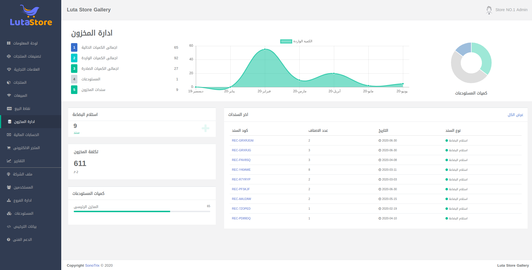The width and height of the screenshot is (532, 270).
Task: Click the chart data point at يونيو-20
Action: tap(403, 84)
